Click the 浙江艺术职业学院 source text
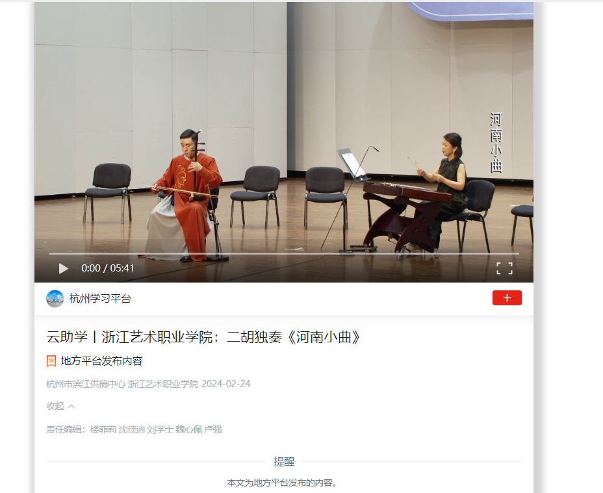 point(163,384)
